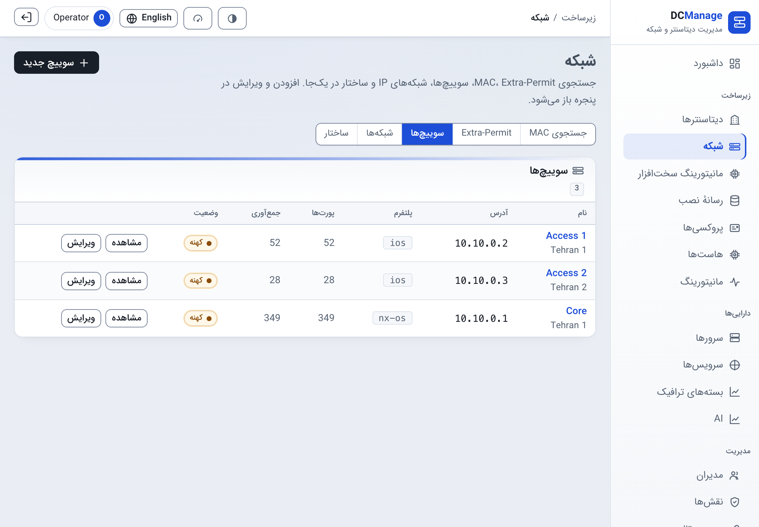This screenshot has height=527, width=759.
Task: Switch to ساختار structure tab
Action: (x=336, y=134)
